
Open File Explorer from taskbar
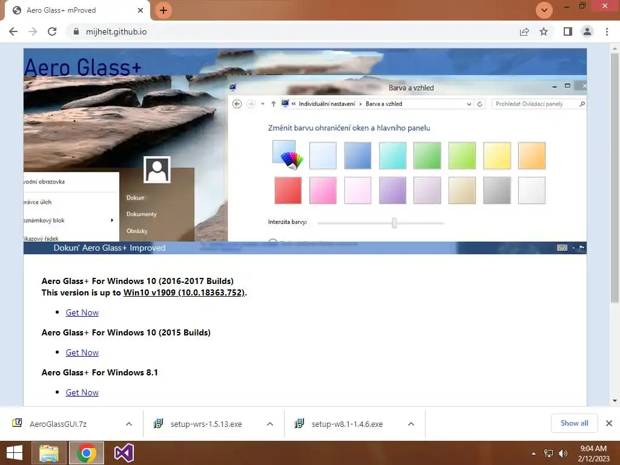tap(49, 453)
